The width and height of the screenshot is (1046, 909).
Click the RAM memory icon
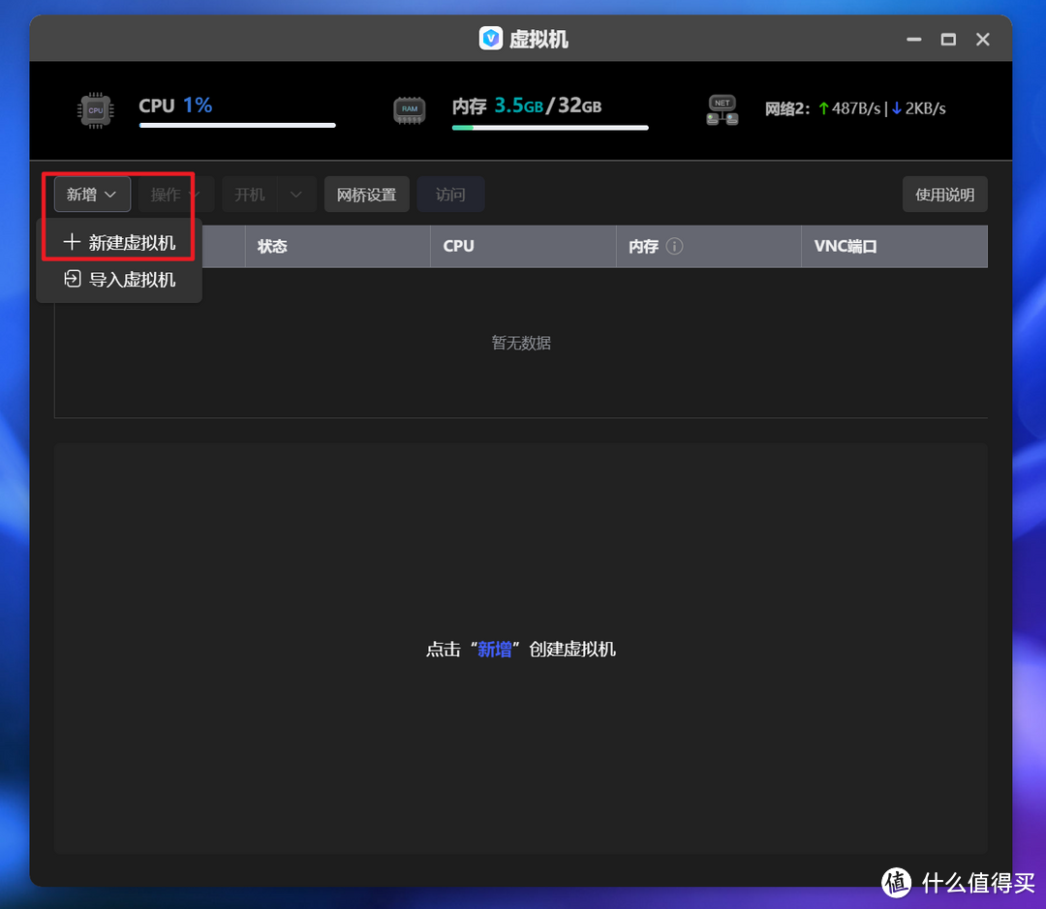pyautogui.click(x=409, y=110)
